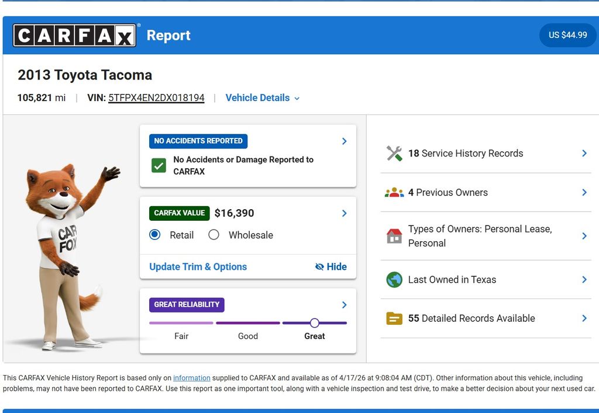Expand the CARFAX Value chevron
The image size is (599, 413).
click(x=344, y=213)
